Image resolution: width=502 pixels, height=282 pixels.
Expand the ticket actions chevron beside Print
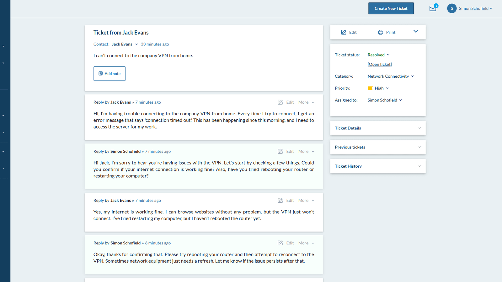(x=416, y=32)
